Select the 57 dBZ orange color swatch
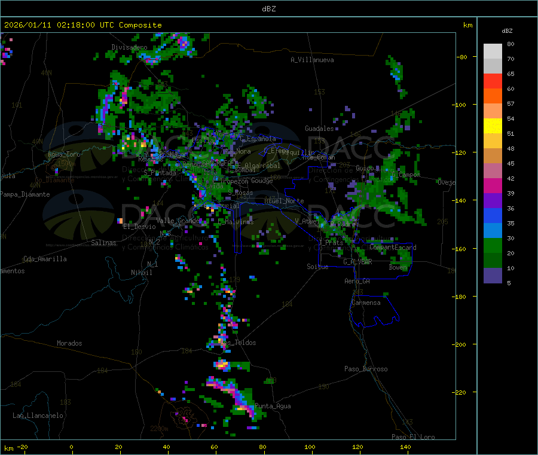The height and width of the screenshot is (455, 538). (x=493, y=96)
